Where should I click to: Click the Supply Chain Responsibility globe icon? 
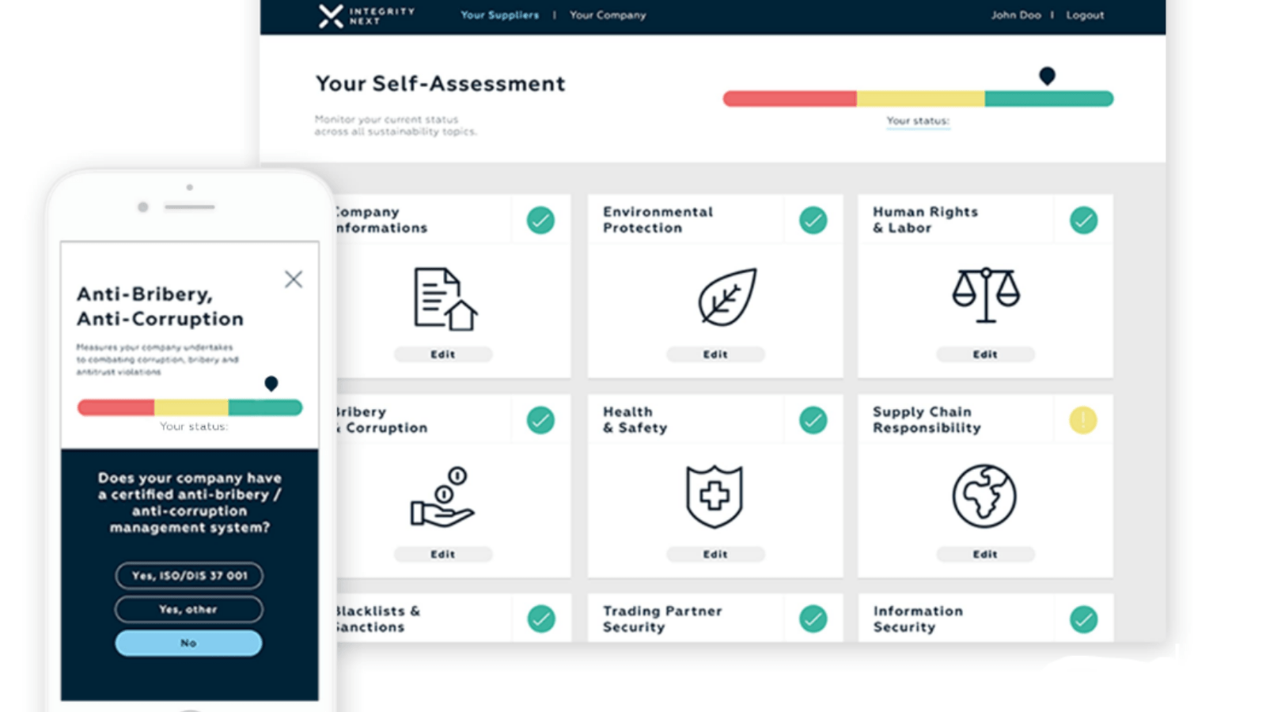(984, 496)
